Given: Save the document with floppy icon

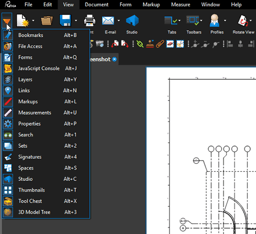Looking at the screenshot, I should pyautogui.click(x=65, y=20).
